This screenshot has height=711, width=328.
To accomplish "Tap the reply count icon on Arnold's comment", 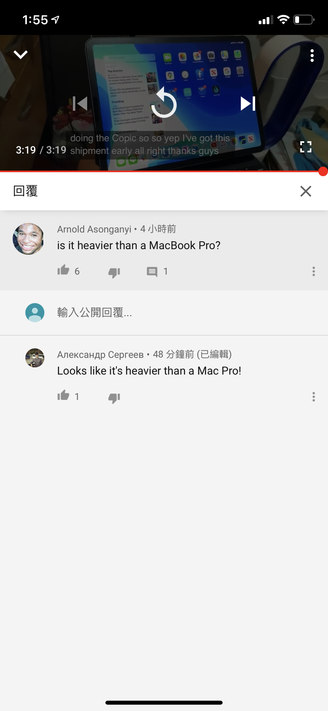I will pos(152,272).
